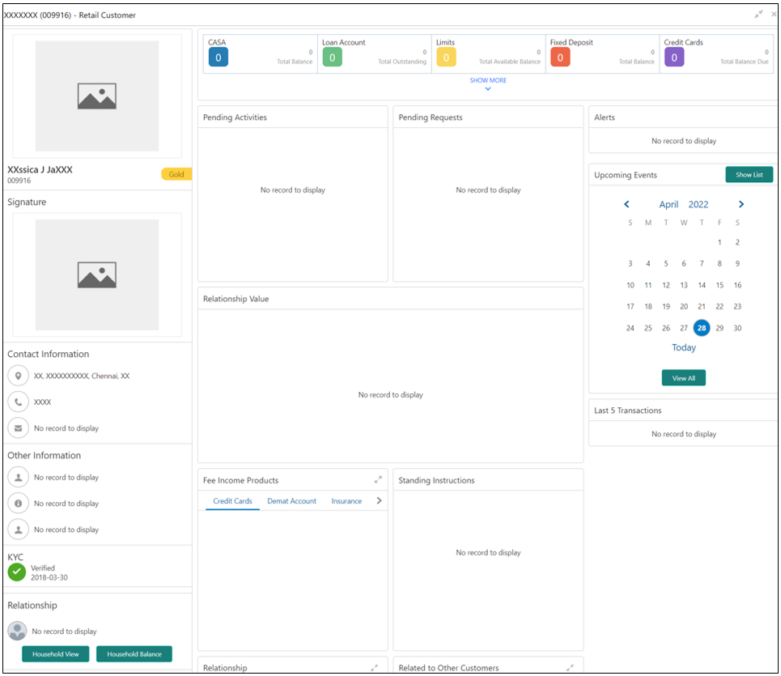Image resolution: width=781 pixels, height=676 pixels.
Task: Open the April month selector in calendar
Action: (669, 204)
